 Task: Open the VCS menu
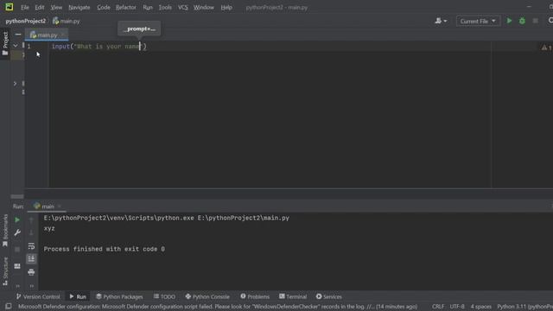click(182, 8)
